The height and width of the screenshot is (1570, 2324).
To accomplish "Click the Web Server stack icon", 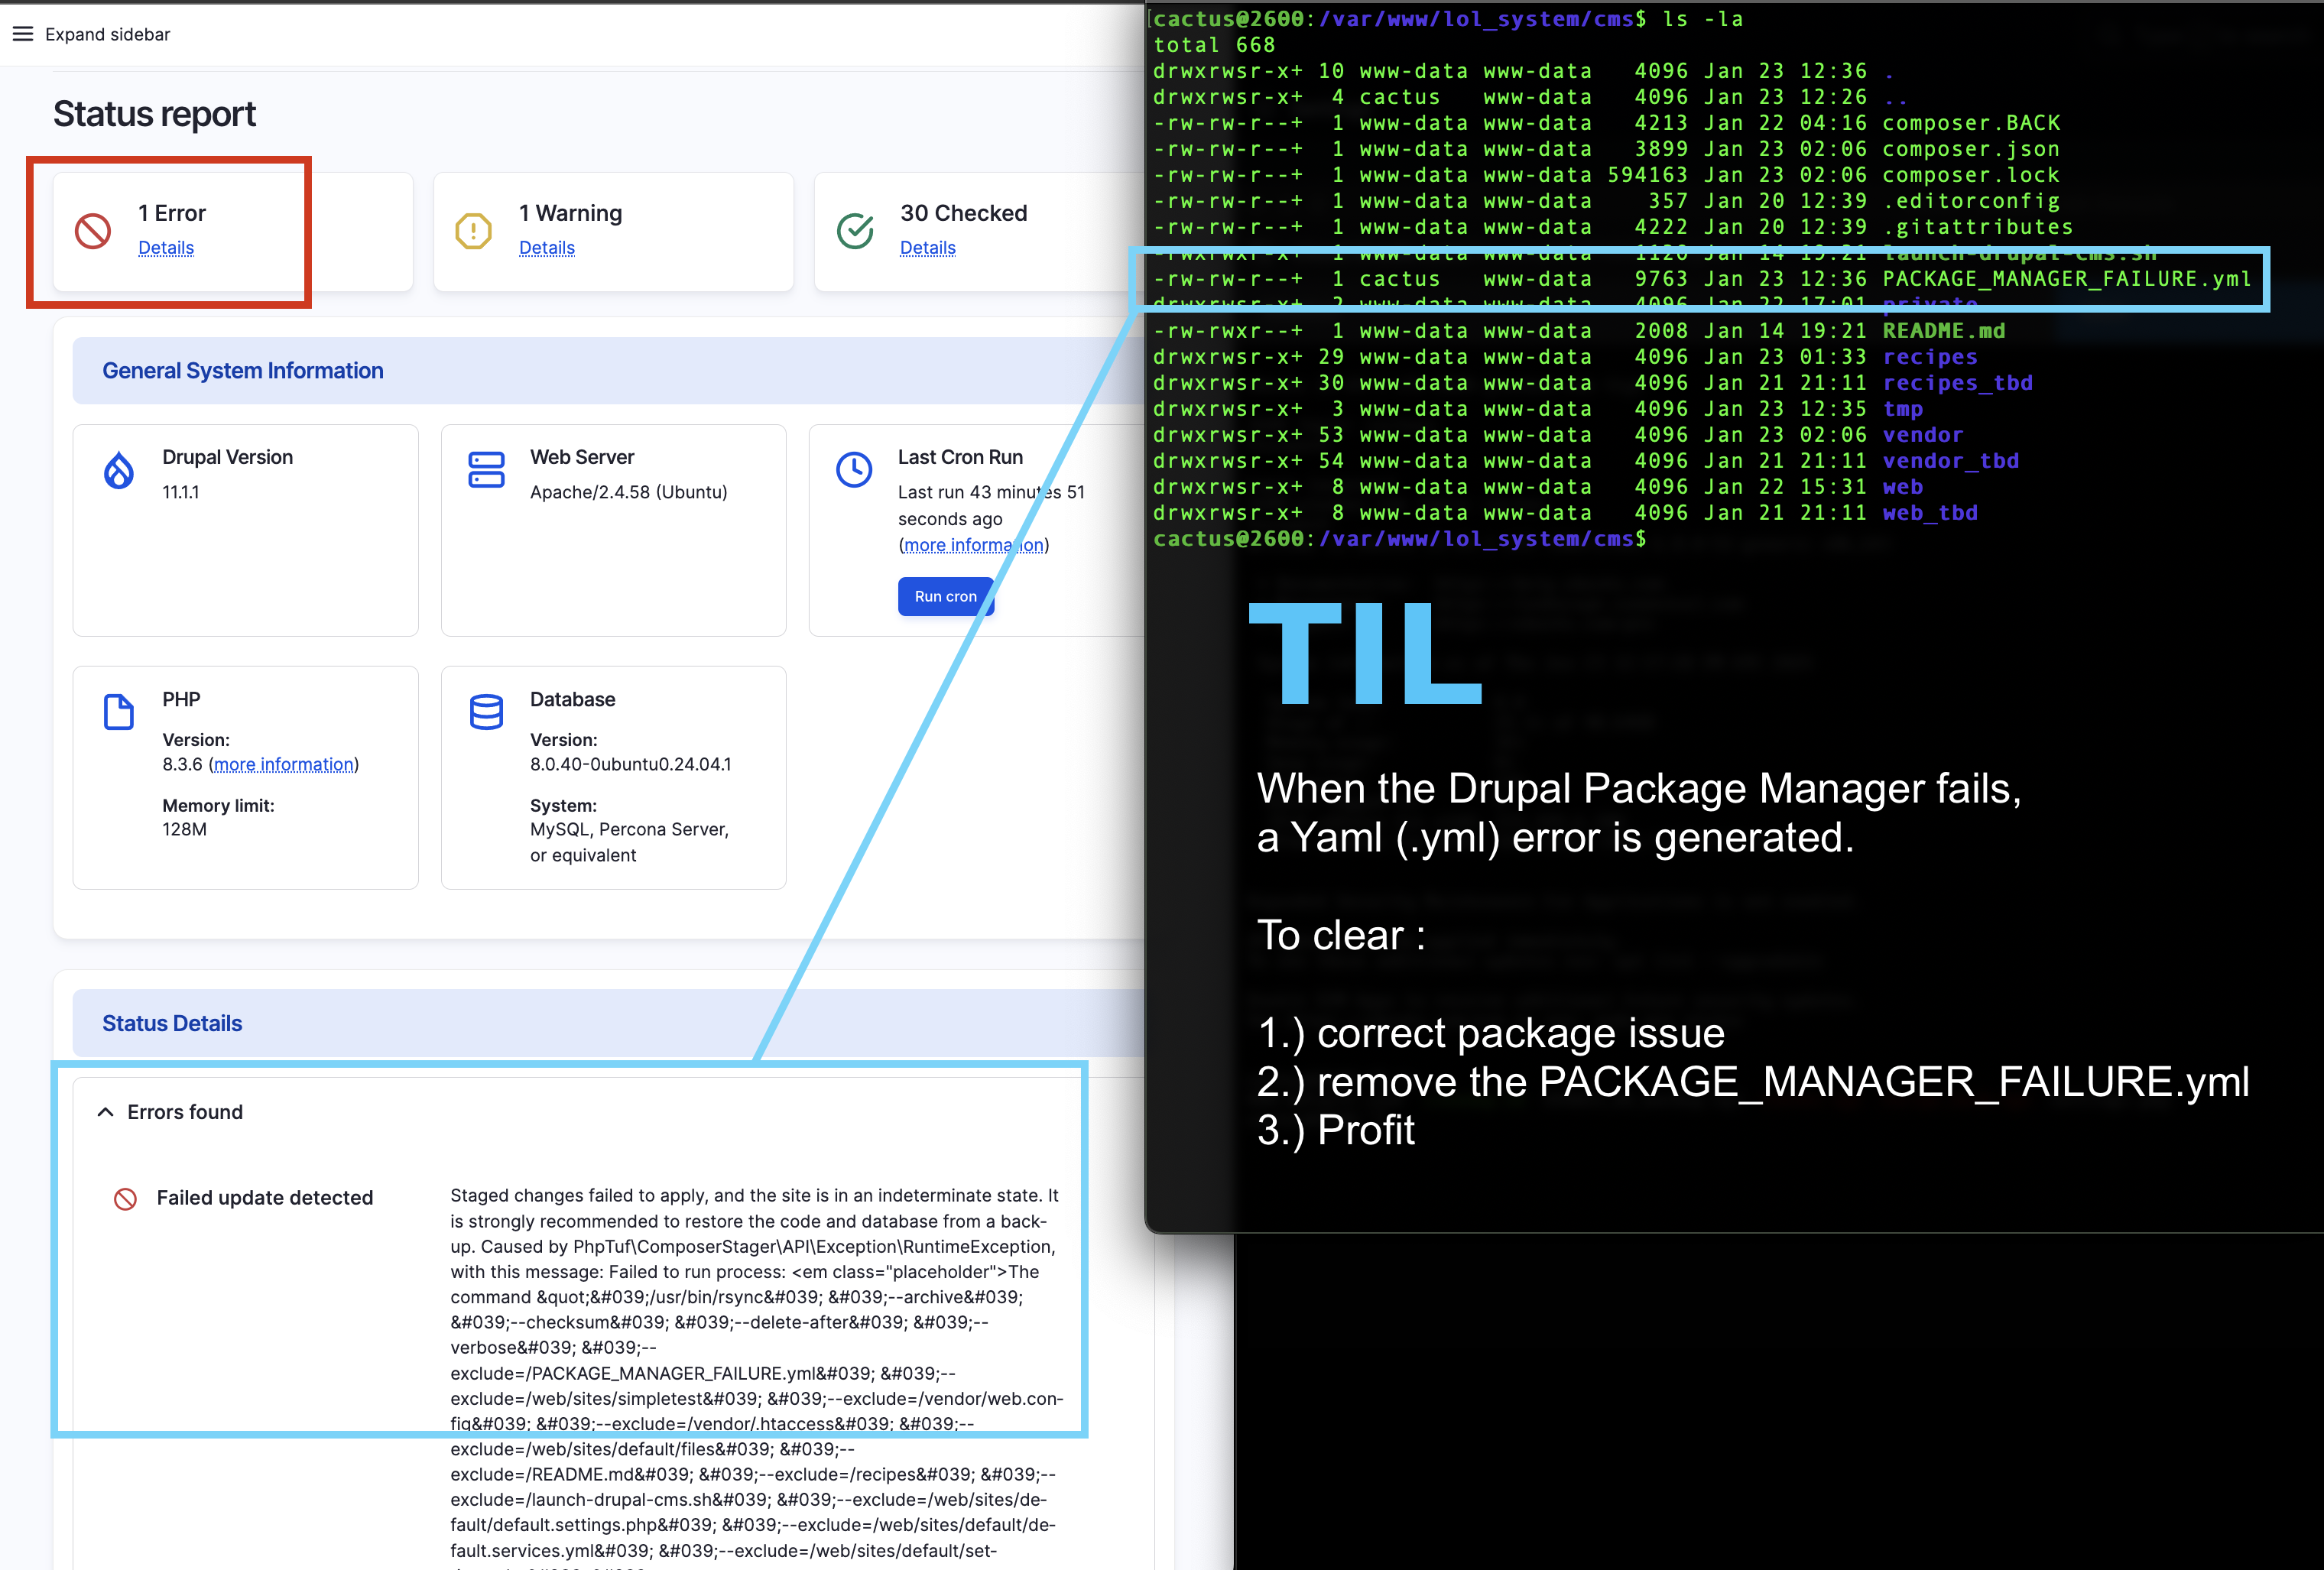I will point(486,470).
